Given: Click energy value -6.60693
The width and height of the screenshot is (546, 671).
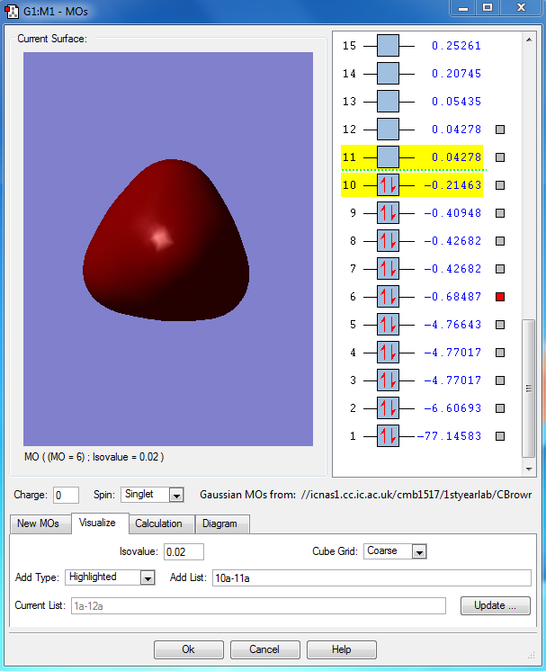Looking at the screenshot, I should 452,408.
